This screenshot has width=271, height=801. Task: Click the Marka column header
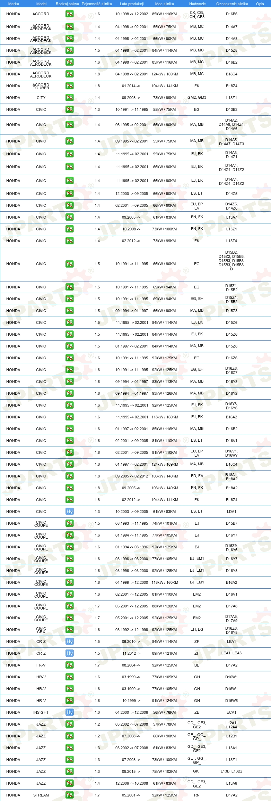tap(14, 4)
